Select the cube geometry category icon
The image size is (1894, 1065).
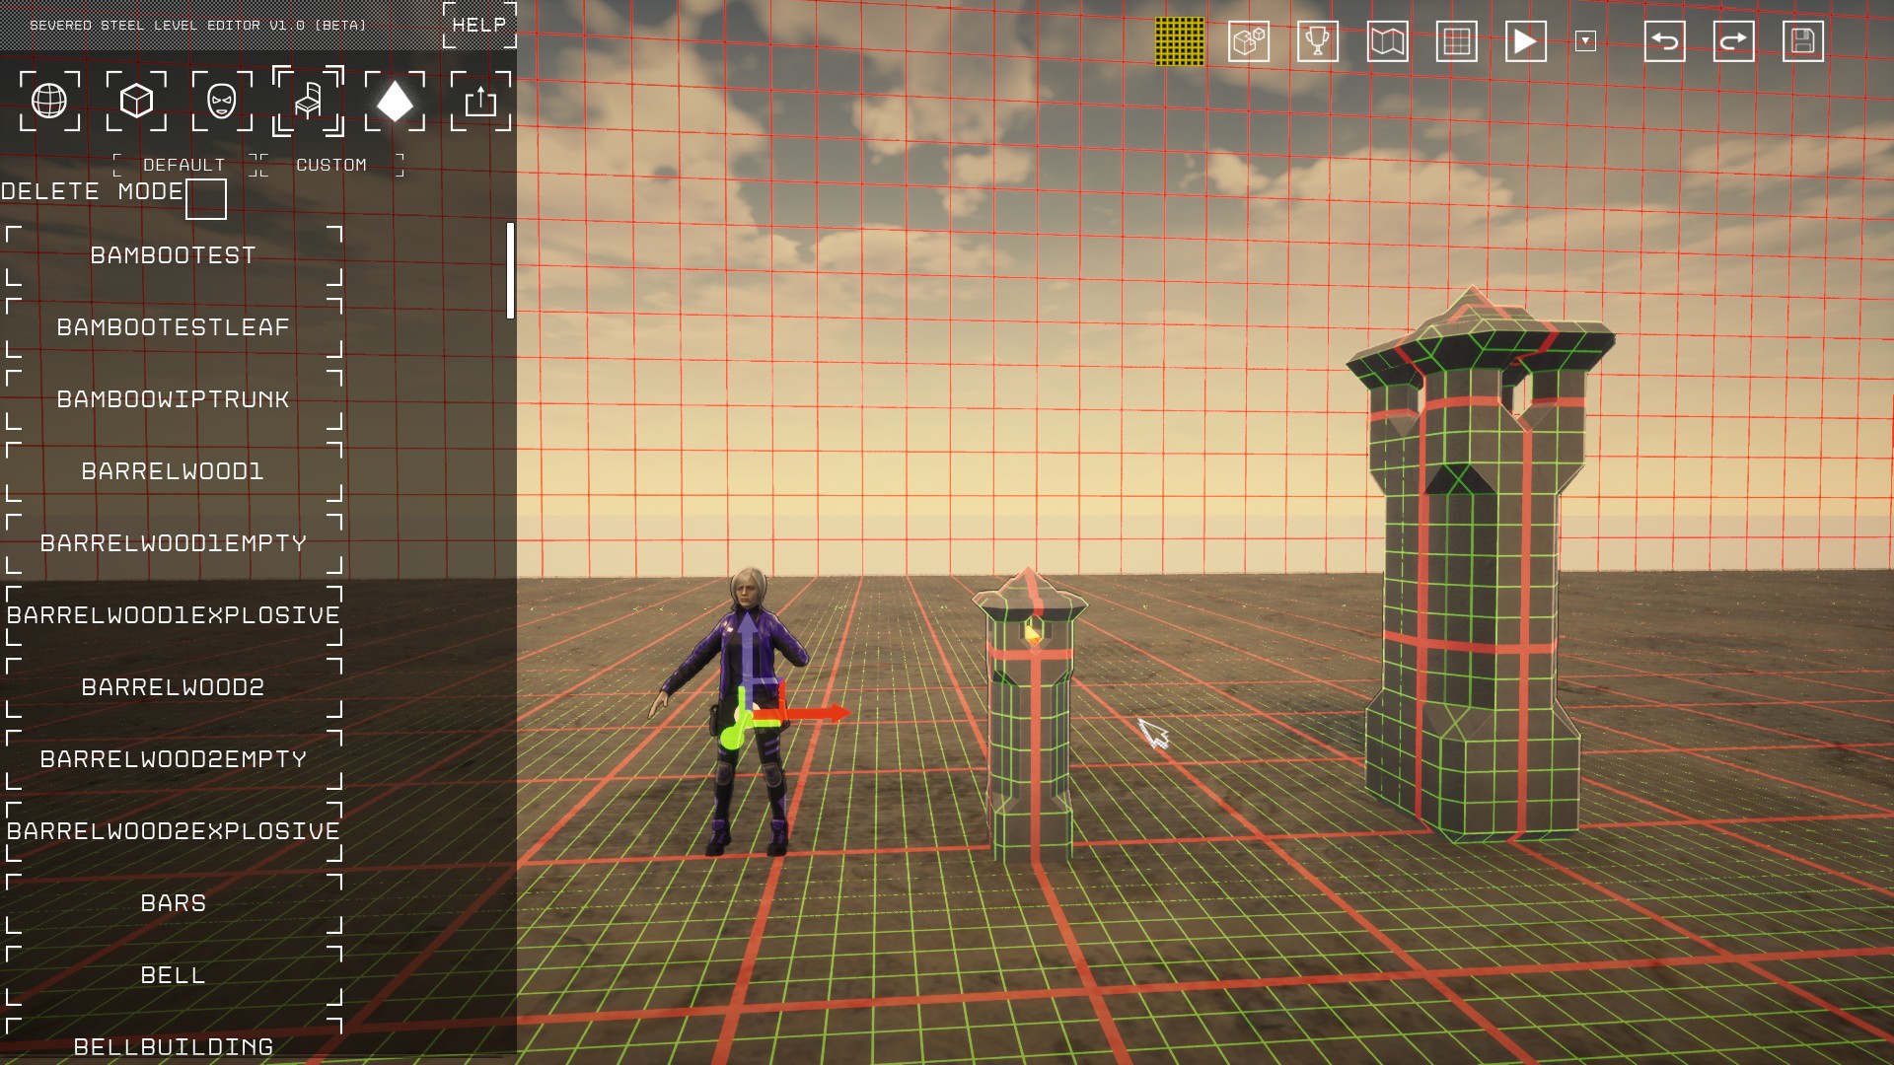[x=136, y=101]
